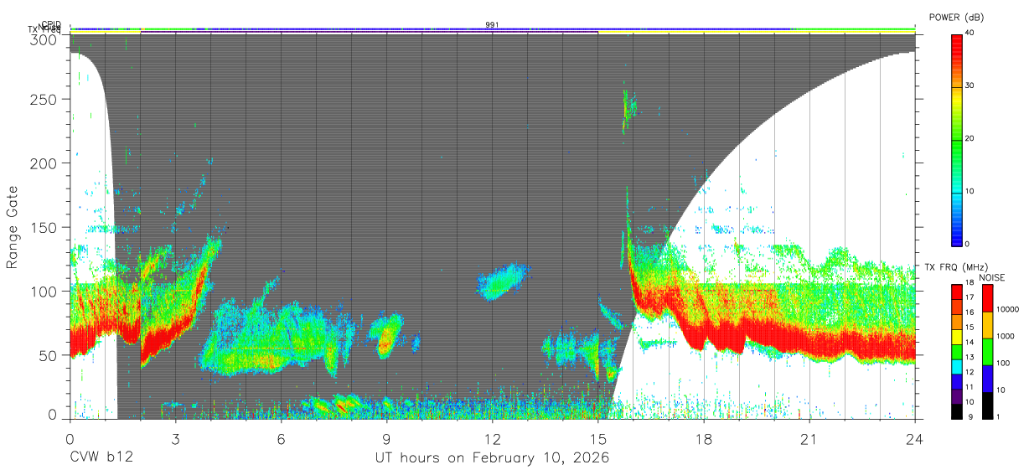
Task: Click the '1000' noise scale label
Action: 1006,336
